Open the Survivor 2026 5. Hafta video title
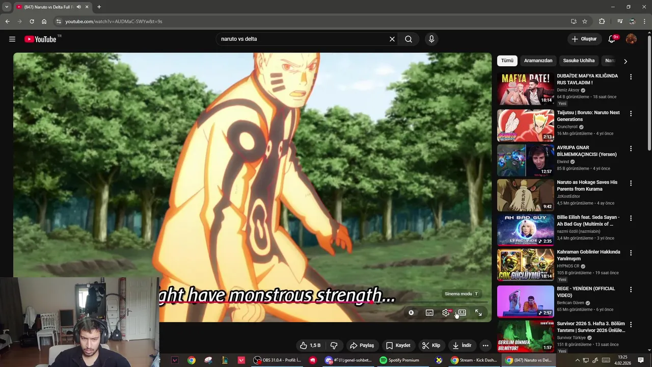652x367 pixels. (x=591, y=327)
